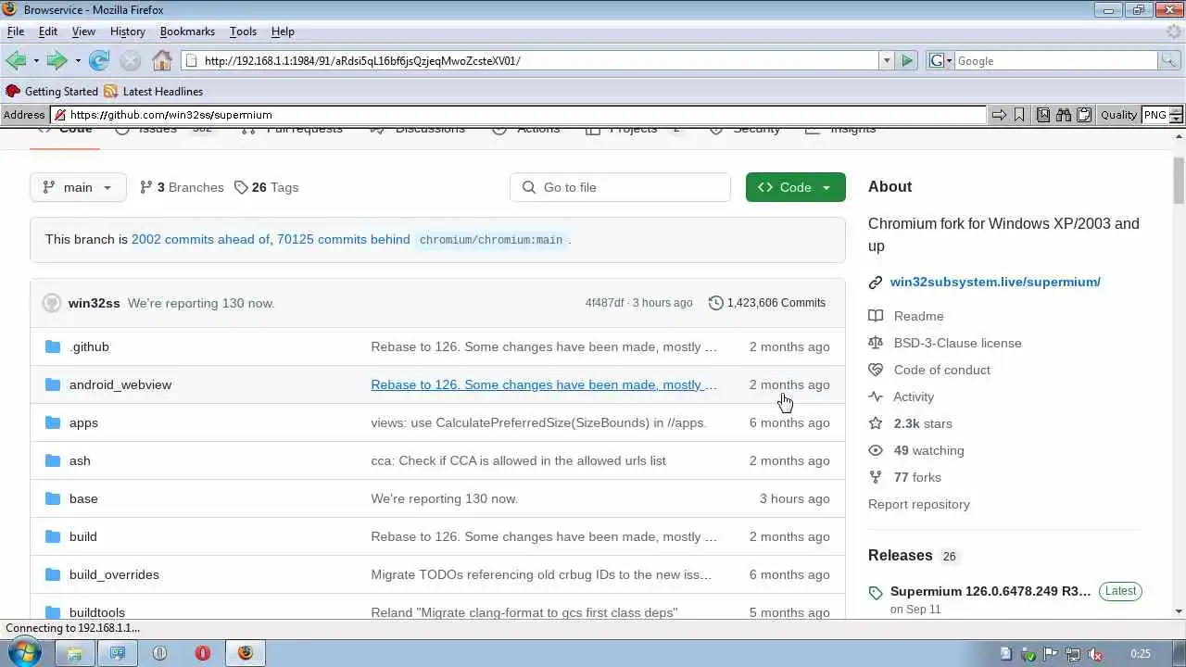This screenshot has width=1186, height=667.
Task: Click the Go to file search field
Action: tap(620, 187)
